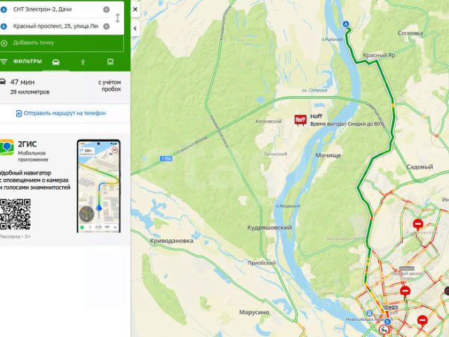Click the destination marker Б on map
Image resolution: width=449 pixels, height=337 pixels.
(387, 322)
